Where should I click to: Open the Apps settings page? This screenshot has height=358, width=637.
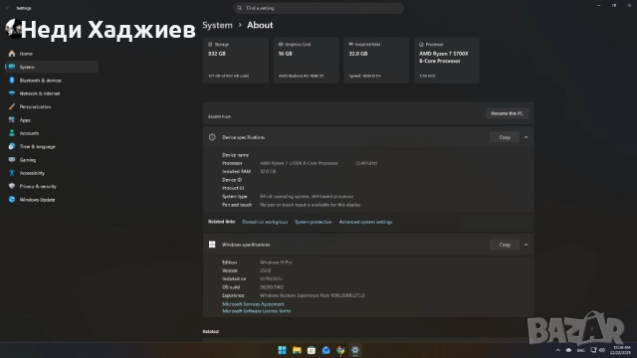[x=52, y=120]
